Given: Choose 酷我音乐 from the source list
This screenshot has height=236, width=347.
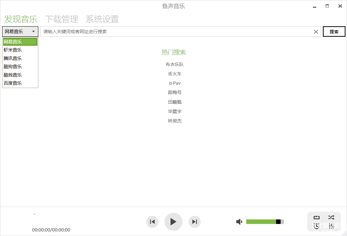Looking at the screenshot, I should tap(20, 75).
